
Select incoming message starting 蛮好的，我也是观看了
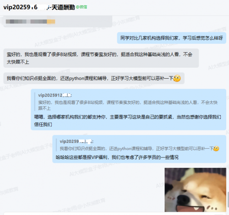click(x=101, y=58)
